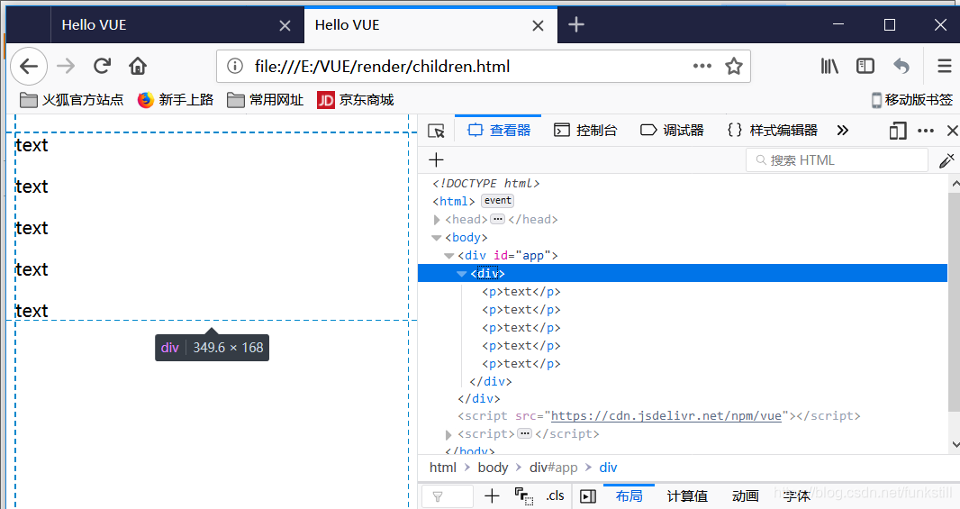Click the style rules filter field

tap(448, 496)
